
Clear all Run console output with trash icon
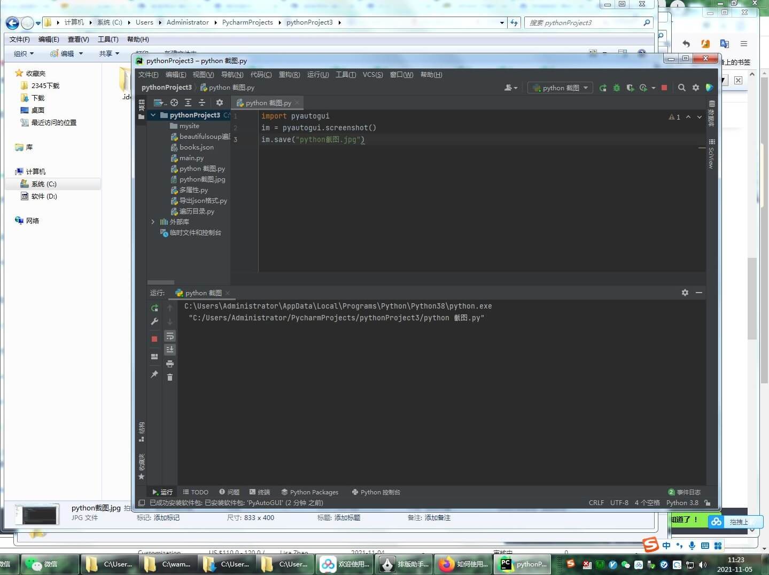pyautogui.click(x=170, y=377)
